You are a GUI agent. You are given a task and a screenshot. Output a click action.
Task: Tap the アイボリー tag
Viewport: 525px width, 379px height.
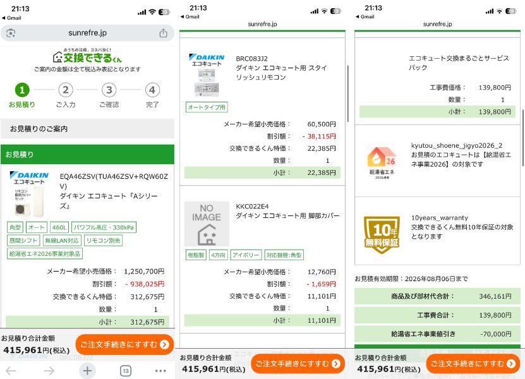tap(246, 255)
